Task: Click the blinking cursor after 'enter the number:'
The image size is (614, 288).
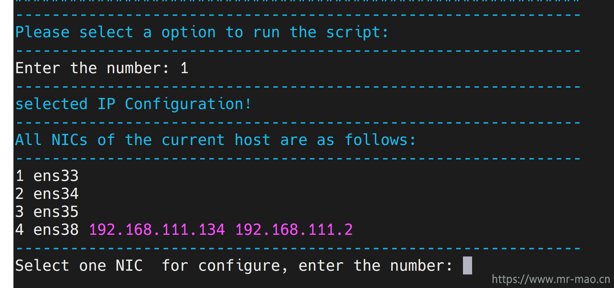Action: pyautogui.click(x=467, y=265)
